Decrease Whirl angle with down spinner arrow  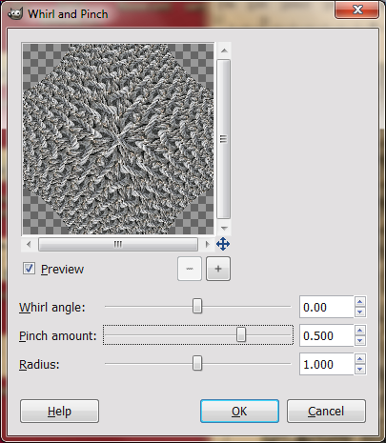point(360,312)
